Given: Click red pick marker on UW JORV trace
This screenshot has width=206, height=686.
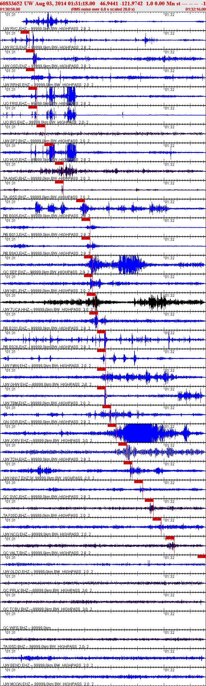Looking at the screenshot, I should point(112,425).
